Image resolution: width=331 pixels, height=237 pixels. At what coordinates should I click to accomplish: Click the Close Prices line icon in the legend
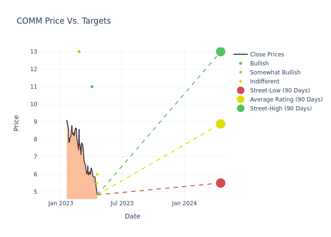point(241,55)
